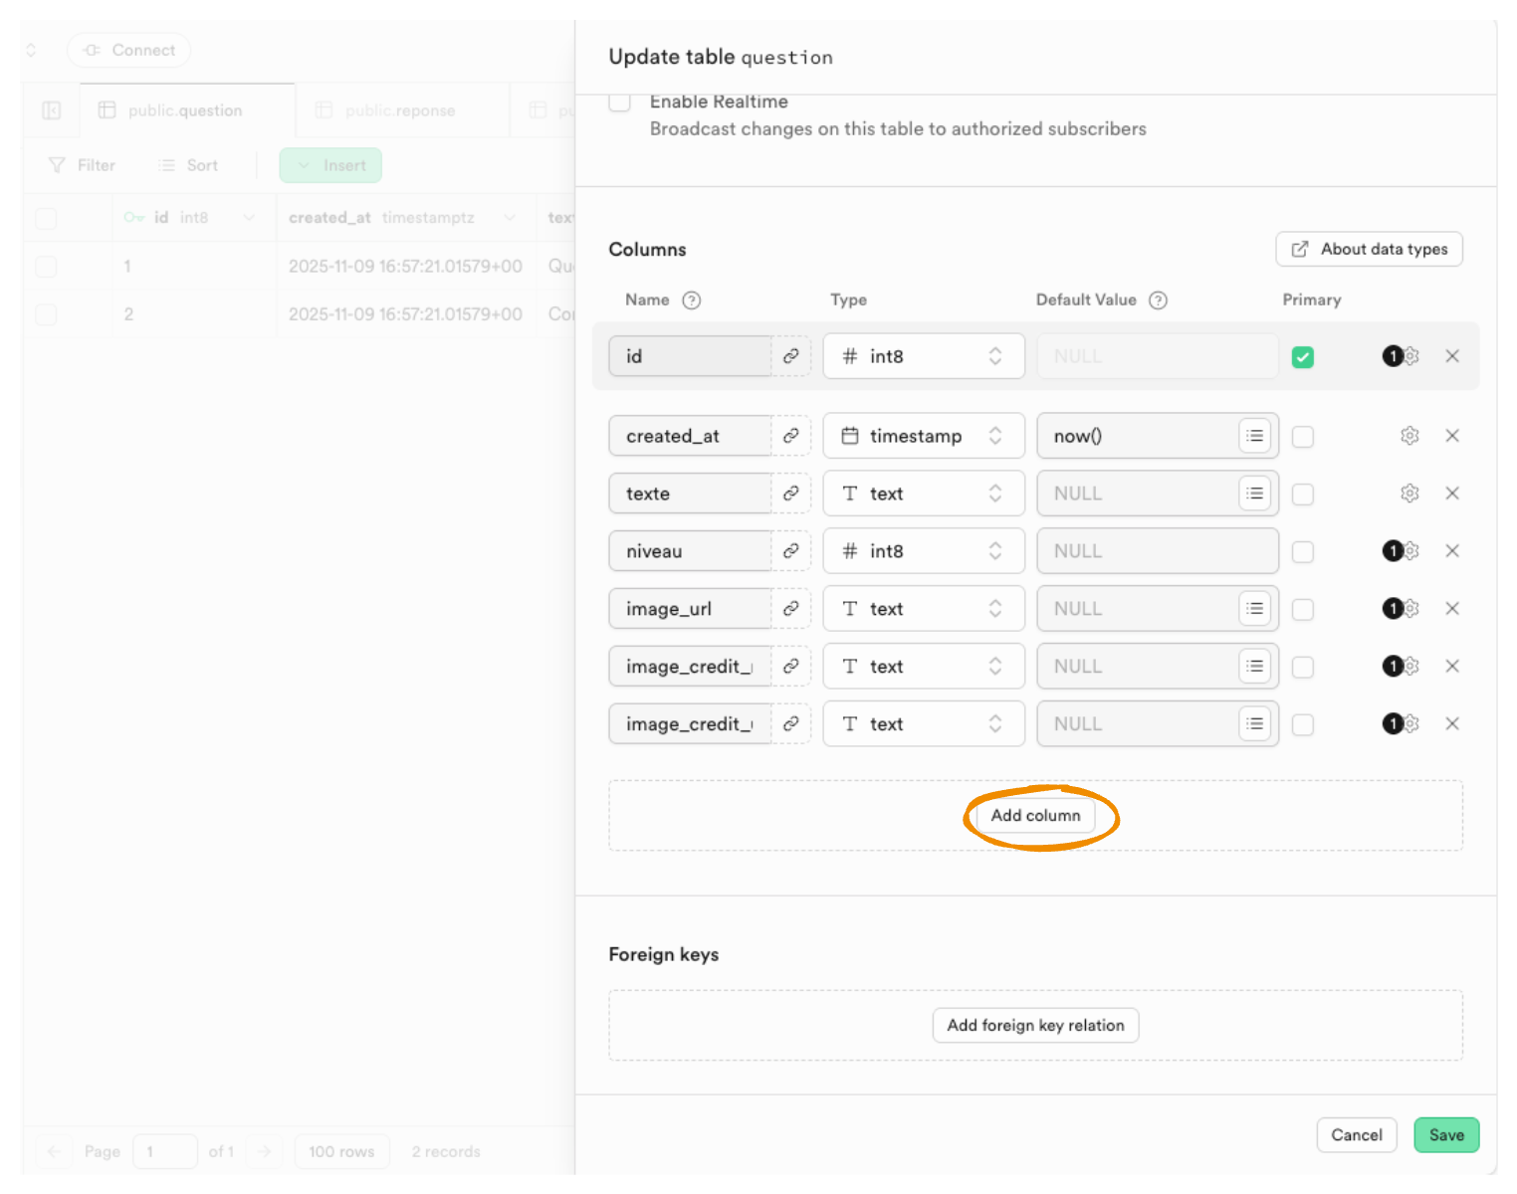
Task: Click the help icon next to Default Value
Action: (x=1158, y=300)
